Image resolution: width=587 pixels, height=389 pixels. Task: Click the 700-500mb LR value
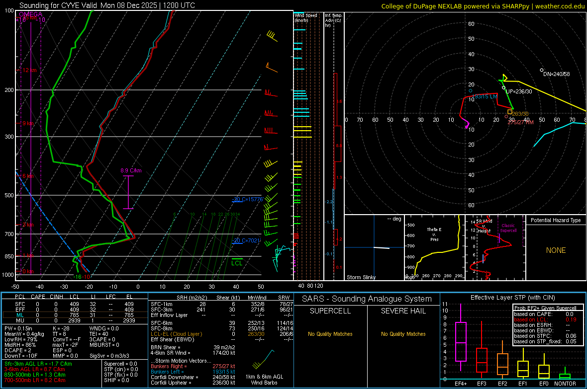(x=35, y=380)
